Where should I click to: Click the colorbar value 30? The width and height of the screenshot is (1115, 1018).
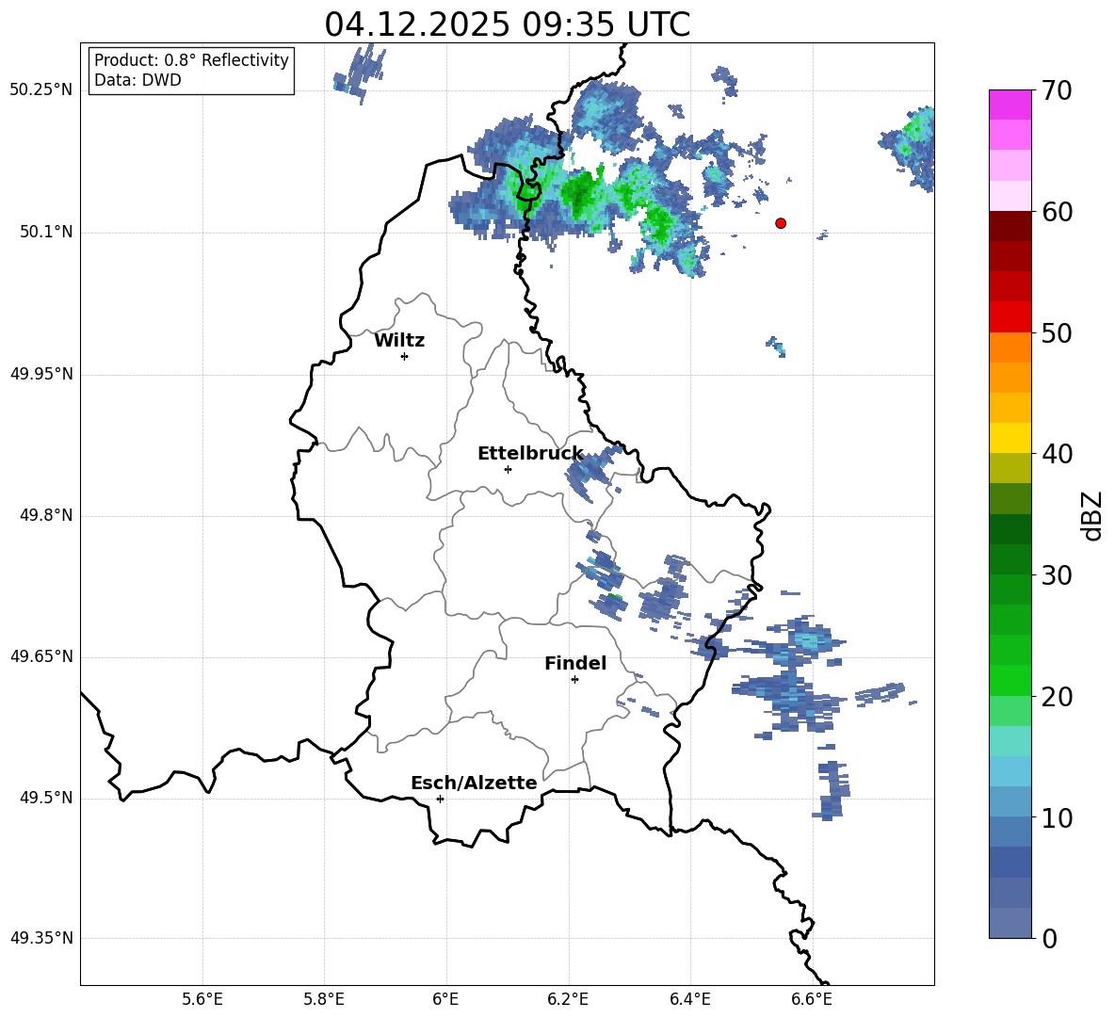click(1057, 574)
